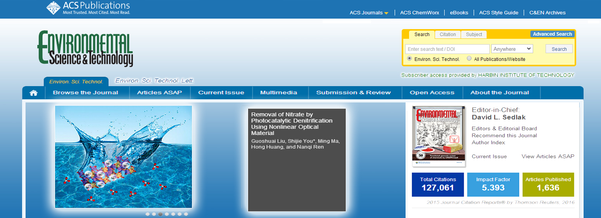Expand the ACS Journals dropdown arrow
Screen dimensions: 601x218
pyautogui.click(x=386, y=13)
